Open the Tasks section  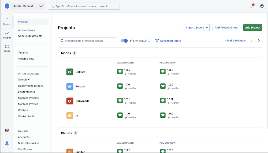point(7,48)
